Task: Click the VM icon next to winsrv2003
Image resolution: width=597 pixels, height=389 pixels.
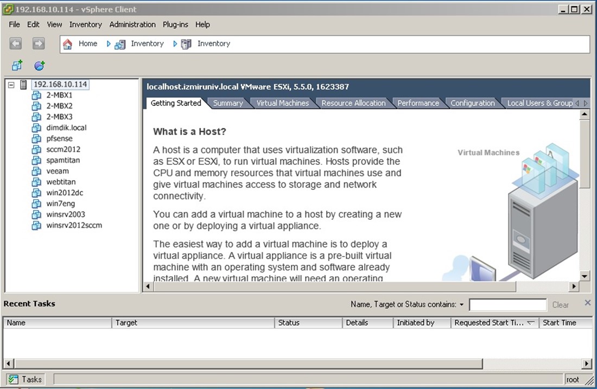Action: pos(36,215)
